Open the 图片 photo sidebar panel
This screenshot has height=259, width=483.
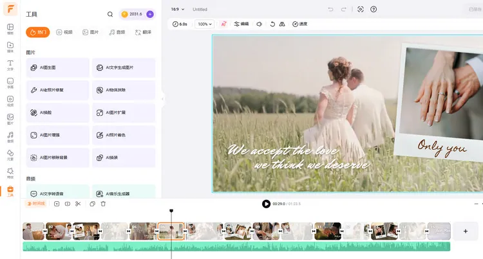(10, 119)
